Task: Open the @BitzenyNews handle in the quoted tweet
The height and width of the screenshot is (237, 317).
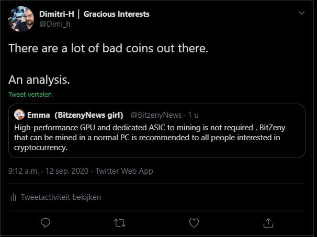Action: click(156, 115)
